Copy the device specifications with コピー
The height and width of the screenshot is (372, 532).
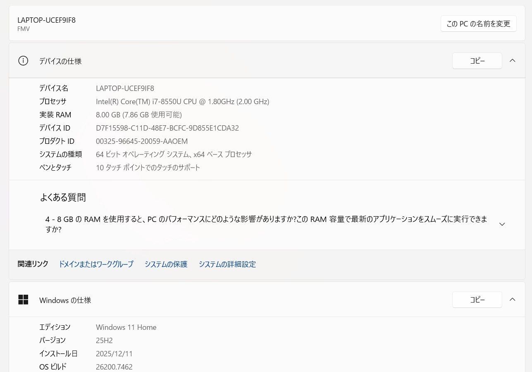click(477, 60)
